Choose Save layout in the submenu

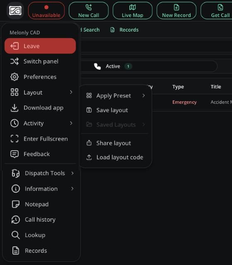point(116,110)
